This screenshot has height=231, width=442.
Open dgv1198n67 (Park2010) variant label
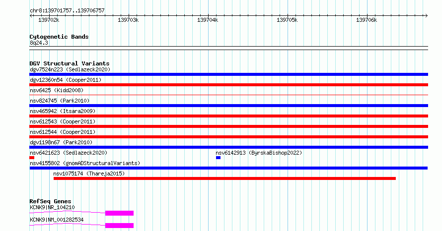(61, 142)
